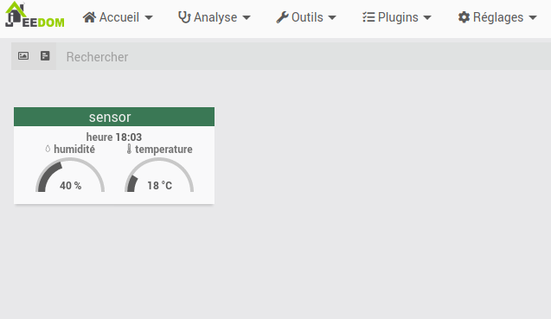This screenshot has height=319, width=551.
Task: Toggle the image display mode icon
Action: coord(23,56)
